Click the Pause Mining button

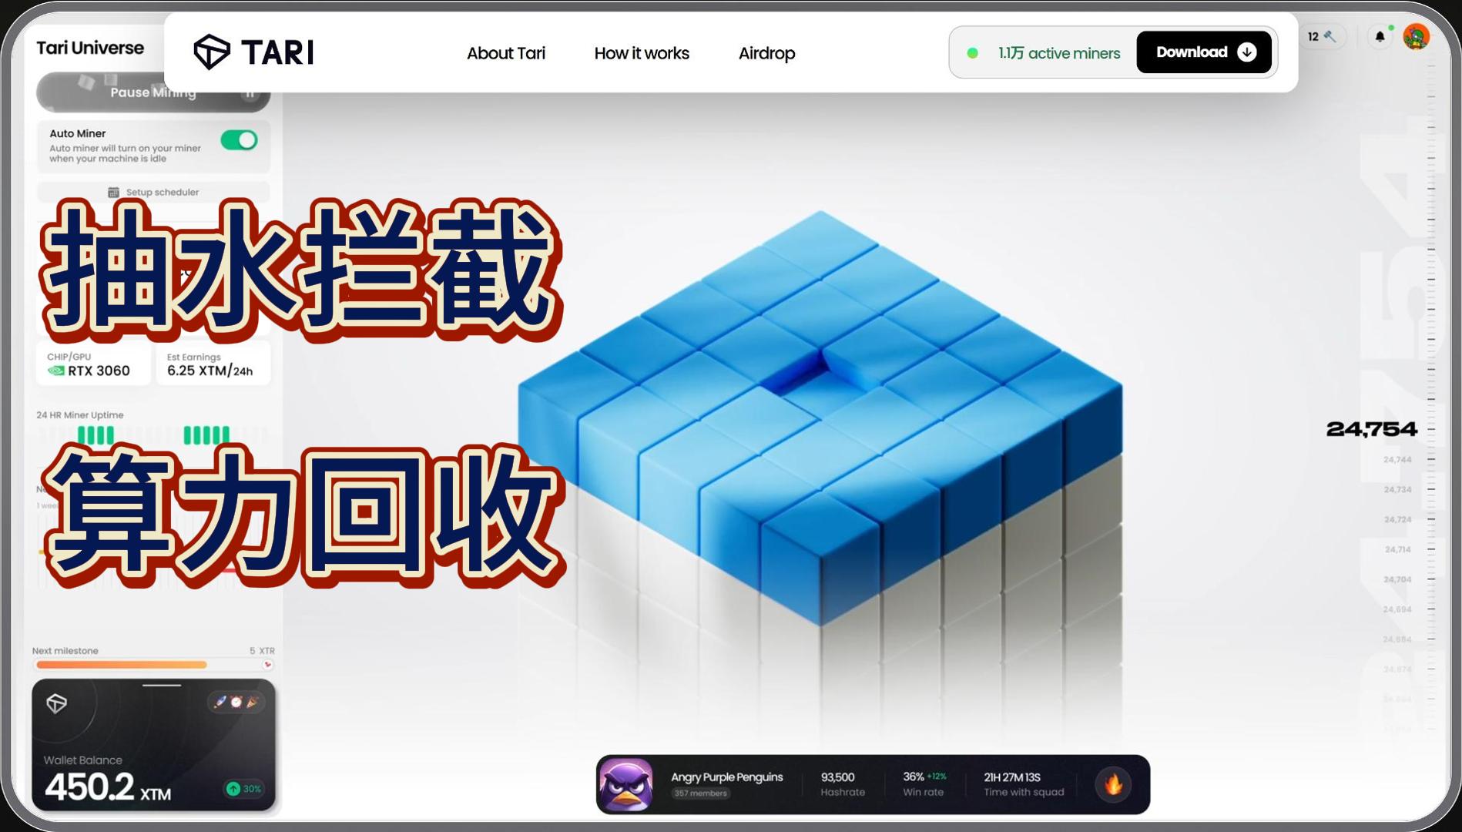[153, 92]
